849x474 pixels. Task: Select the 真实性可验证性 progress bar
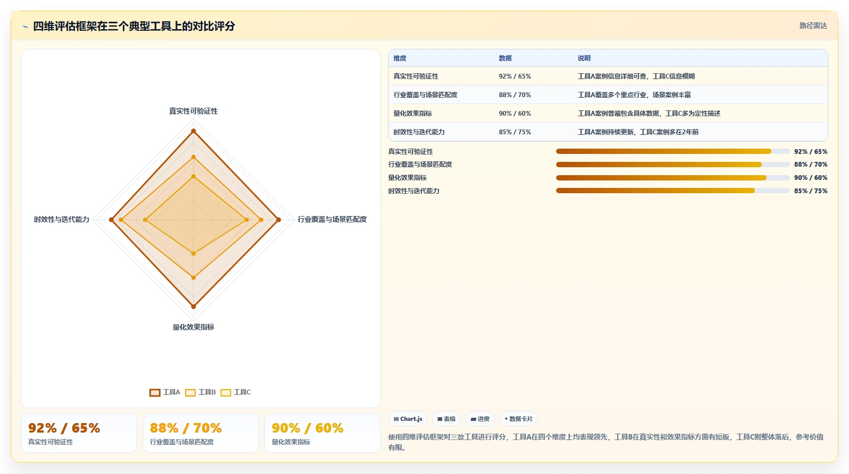pyautogui.click(x=673, y=151)
